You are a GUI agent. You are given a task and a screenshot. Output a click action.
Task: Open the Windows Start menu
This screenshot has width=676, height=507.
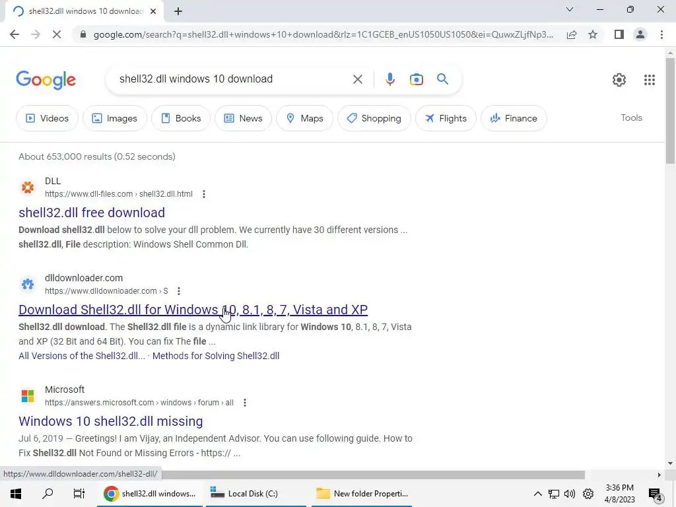coord(16,494)
